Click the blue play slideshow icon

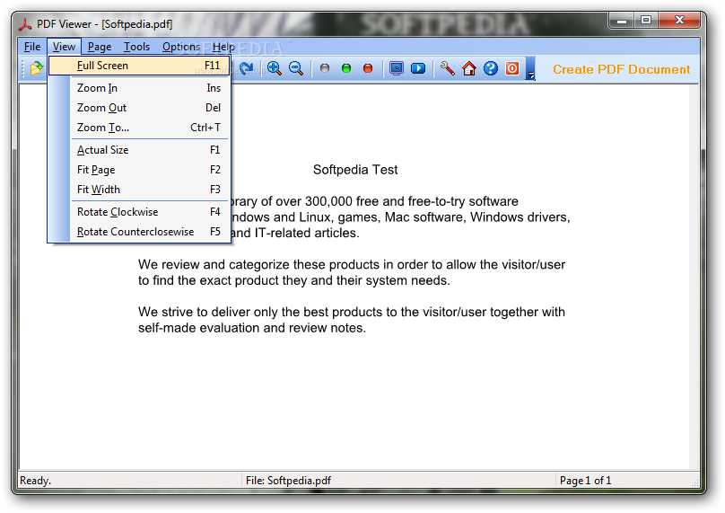(x=418, y=68)
